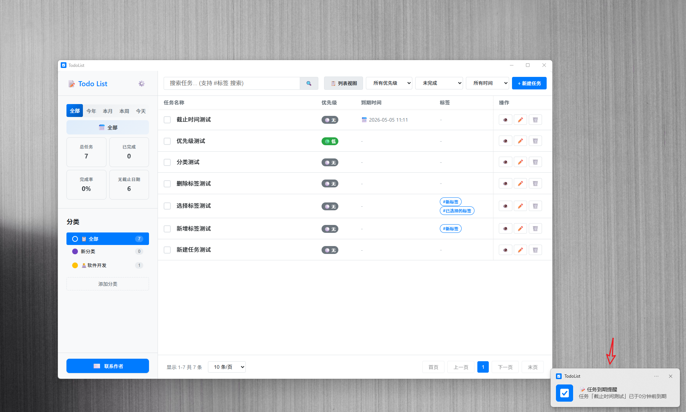Delete the 删除标签测试 task via trash icon
The width and height of the screenshot is (686, 412).
535,183
